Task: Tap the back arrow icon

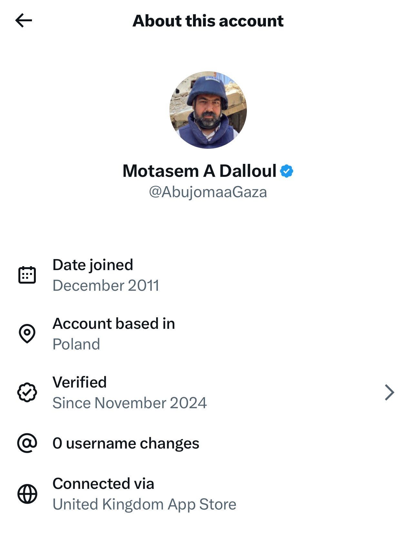Action: coord(24,21)
